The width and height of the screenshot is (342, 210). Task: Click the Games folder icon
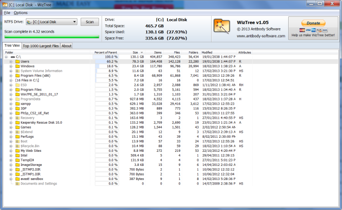18,127
